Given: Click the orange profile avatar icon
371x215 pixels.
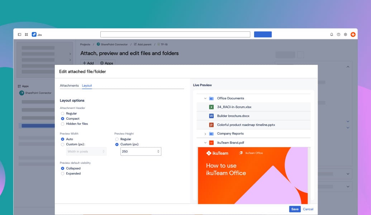Looking at the screenshot, I should pos(353,34).
